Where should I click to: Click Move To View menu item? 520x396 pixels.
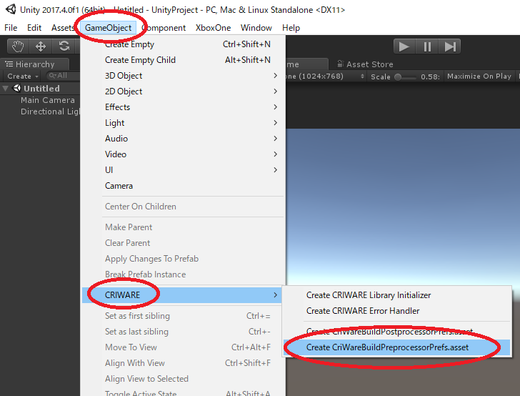pyautogui.click(x=183, y=347)
